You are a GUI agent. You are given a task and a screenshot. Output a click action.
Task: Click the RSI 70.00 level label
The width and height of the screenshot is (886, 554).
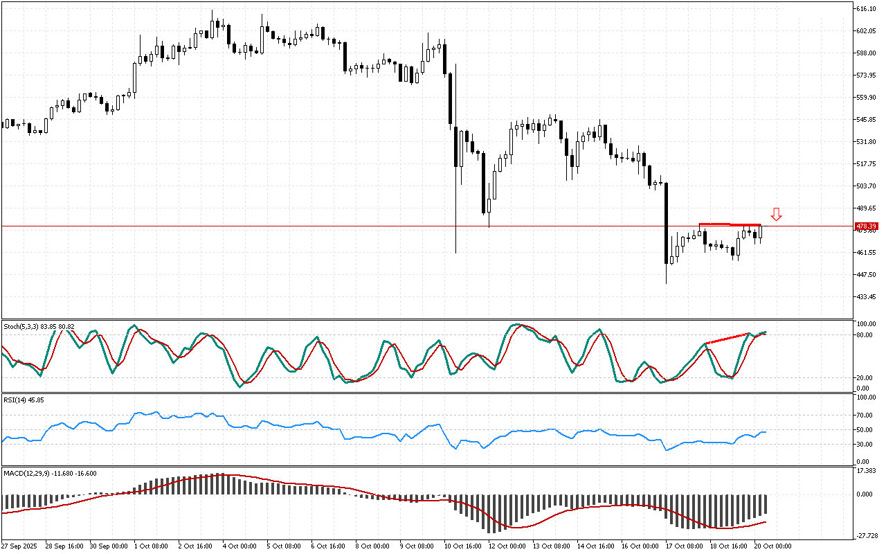click(864, 415)
